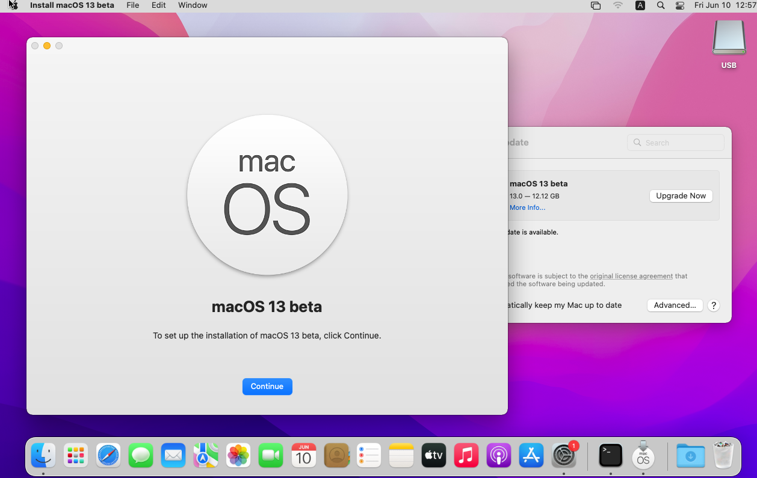The height and width of the screenshot is (478, 757).
Task: Click the large macOS logo in installer
Action: [x=267, y=195]
